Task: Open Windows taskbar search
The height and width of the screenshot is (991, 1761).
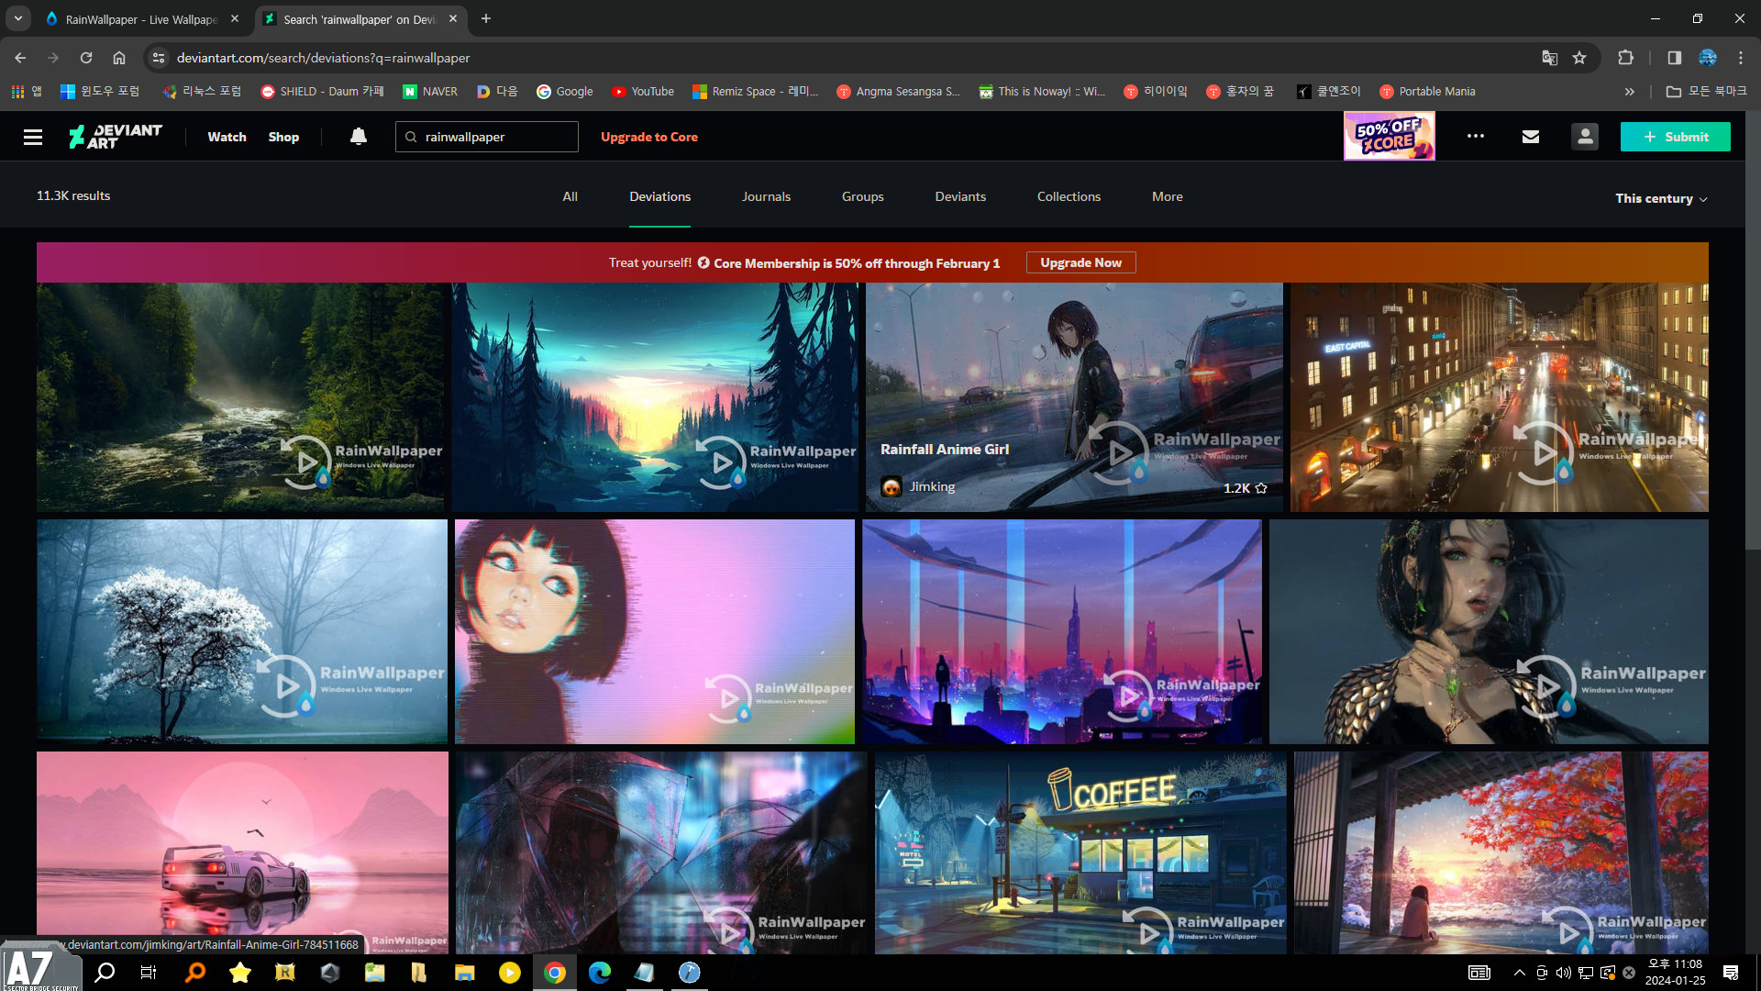Action: pyautogui.click(x=105, y=973)
